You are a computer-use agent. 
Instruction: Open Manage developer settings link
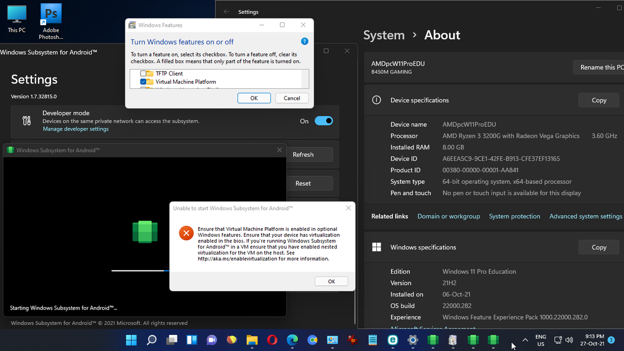point(76,129)
